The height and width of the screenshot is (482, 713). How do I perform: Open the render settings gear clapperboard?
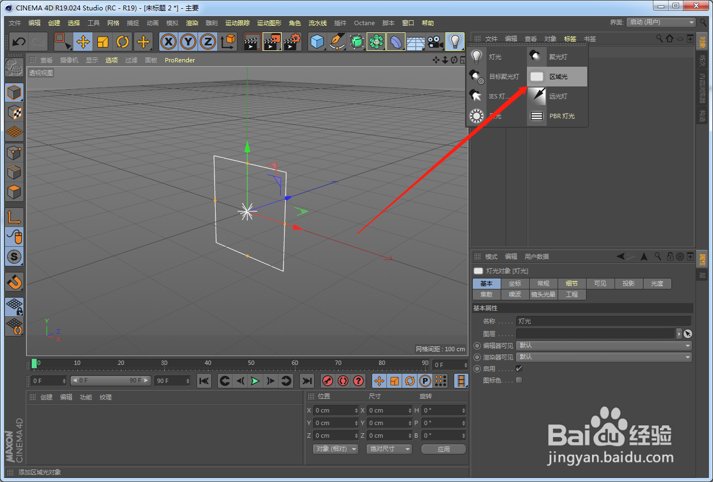pyautogui.click(x=292, y=42)
